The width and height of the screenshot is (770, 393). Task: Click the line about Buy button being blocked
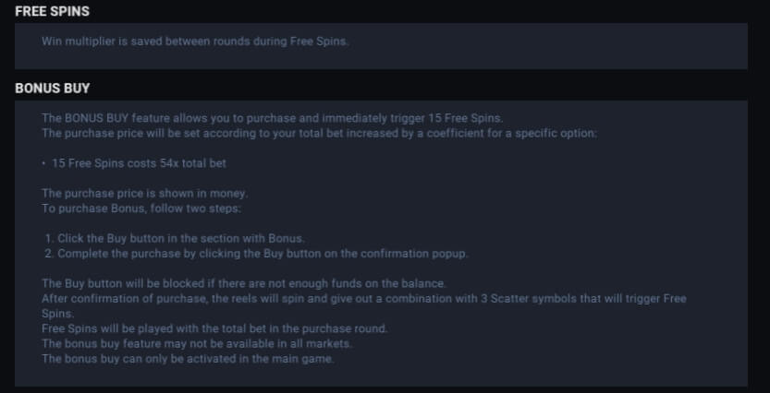tap(244, 283)
